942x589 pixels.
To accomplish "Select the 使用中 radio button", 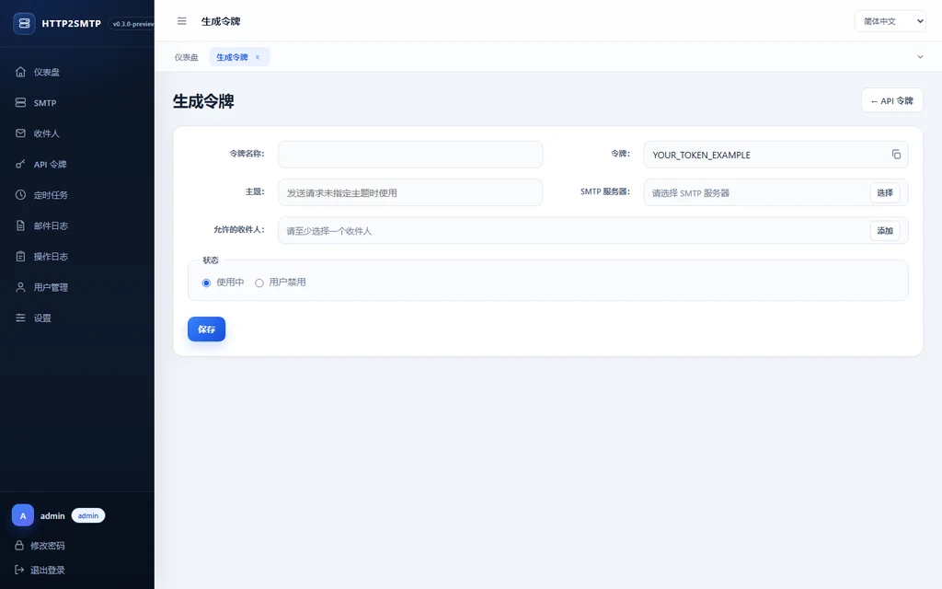I will (206, 283).
